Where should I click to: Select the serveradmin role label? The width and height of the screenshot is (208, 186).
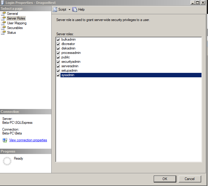click(70, 66)
